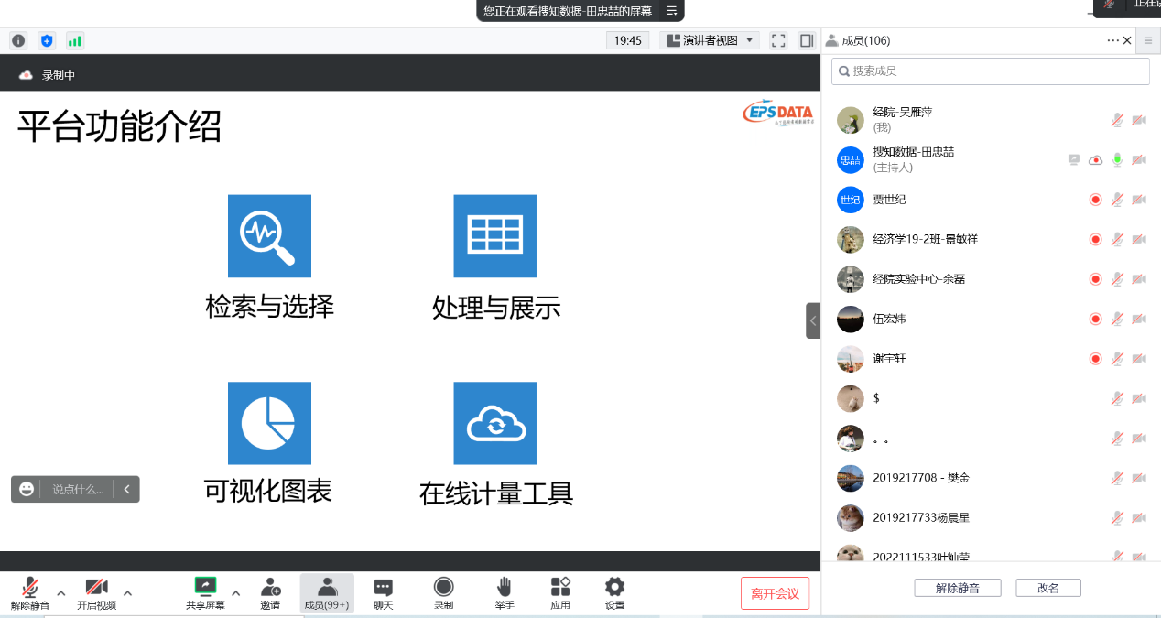Check the green network signal icon

(74, 40)
